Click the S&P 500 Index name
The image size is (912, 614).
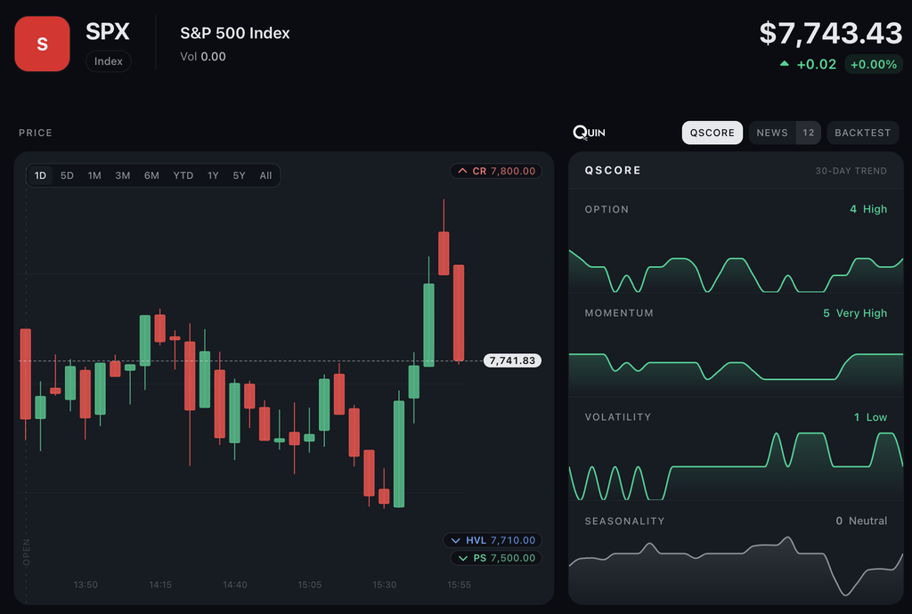point(235,33)
